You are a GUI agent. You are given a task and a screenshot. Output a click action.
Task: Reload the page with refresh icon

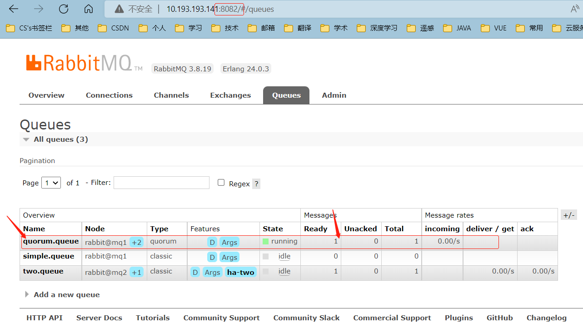(64, 9)
